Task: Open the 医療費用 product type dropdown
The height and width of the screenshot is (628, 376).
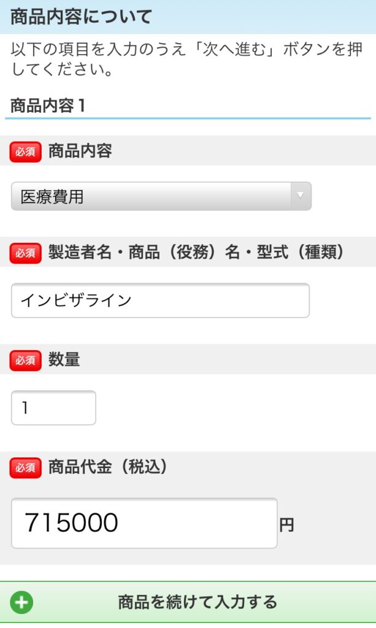Action: 161,197
